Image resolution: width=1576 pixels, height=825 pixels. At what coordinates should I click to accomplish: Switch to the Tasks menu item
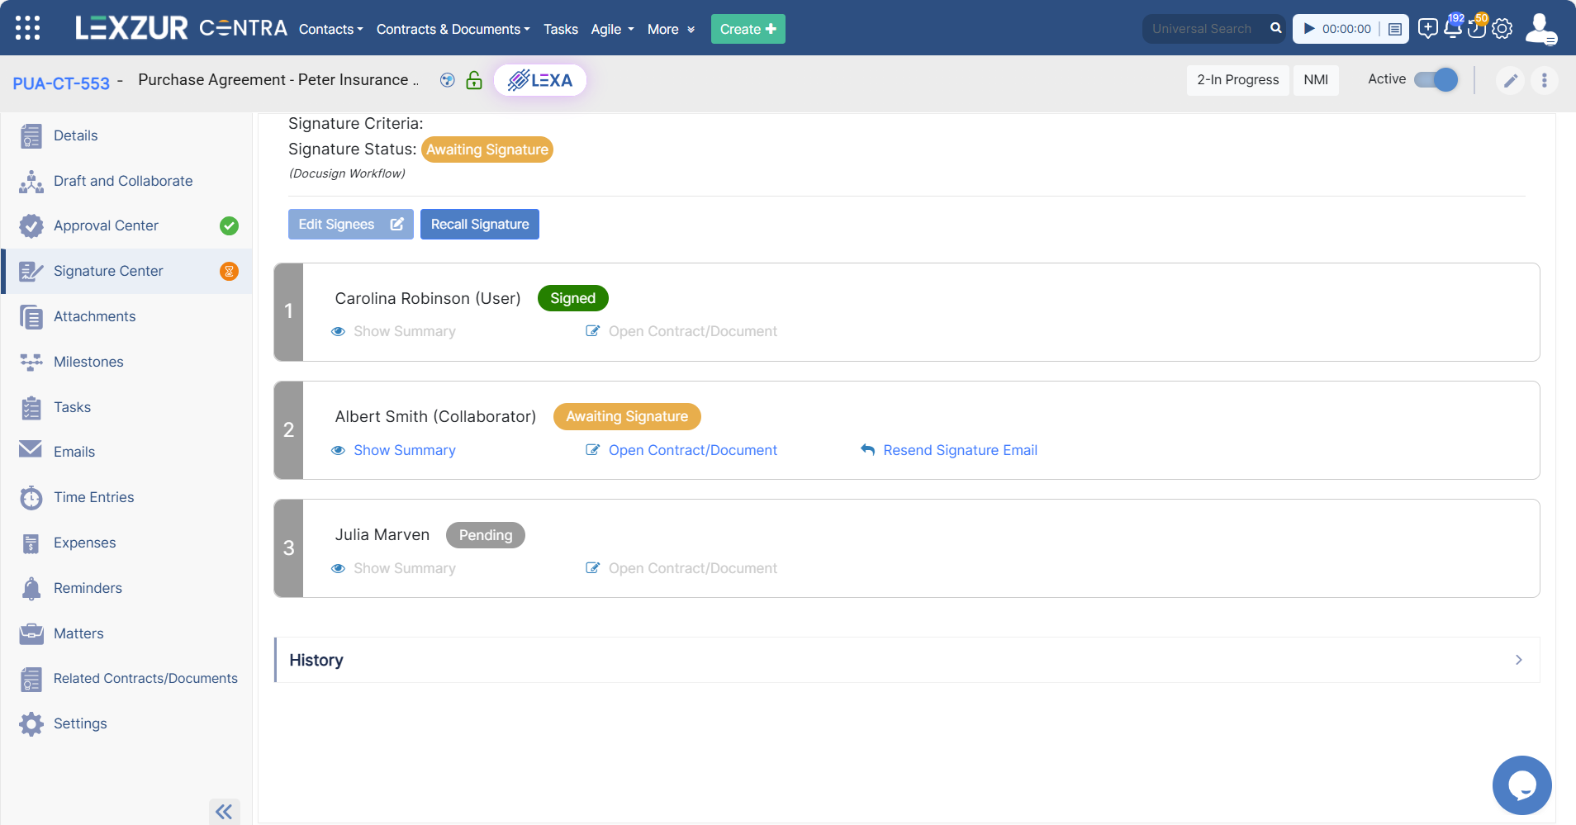tap(560, 29)
